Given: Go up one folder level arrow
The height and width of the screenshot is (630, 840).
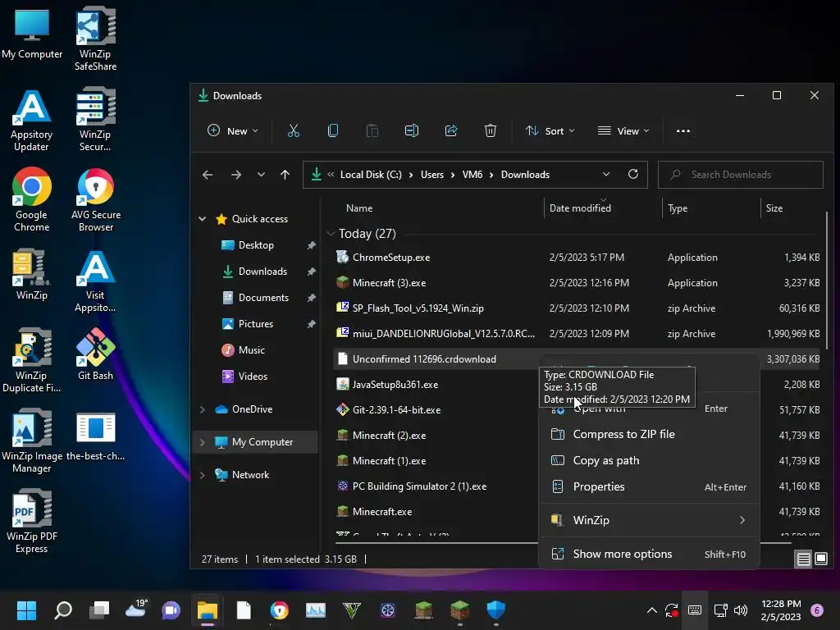Looking at the screenshot, I should tap(285, 175).
